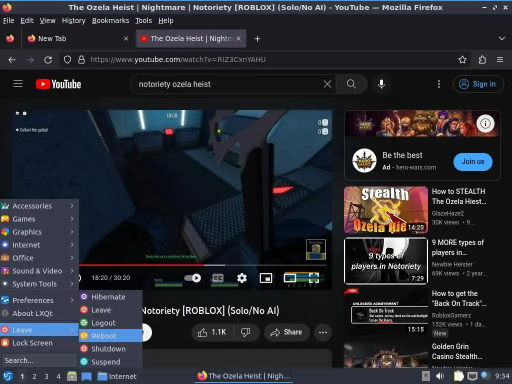Open more actions ellipsis below the video
The height and width of the screenshot is (384, 512).
pos(322,332)
